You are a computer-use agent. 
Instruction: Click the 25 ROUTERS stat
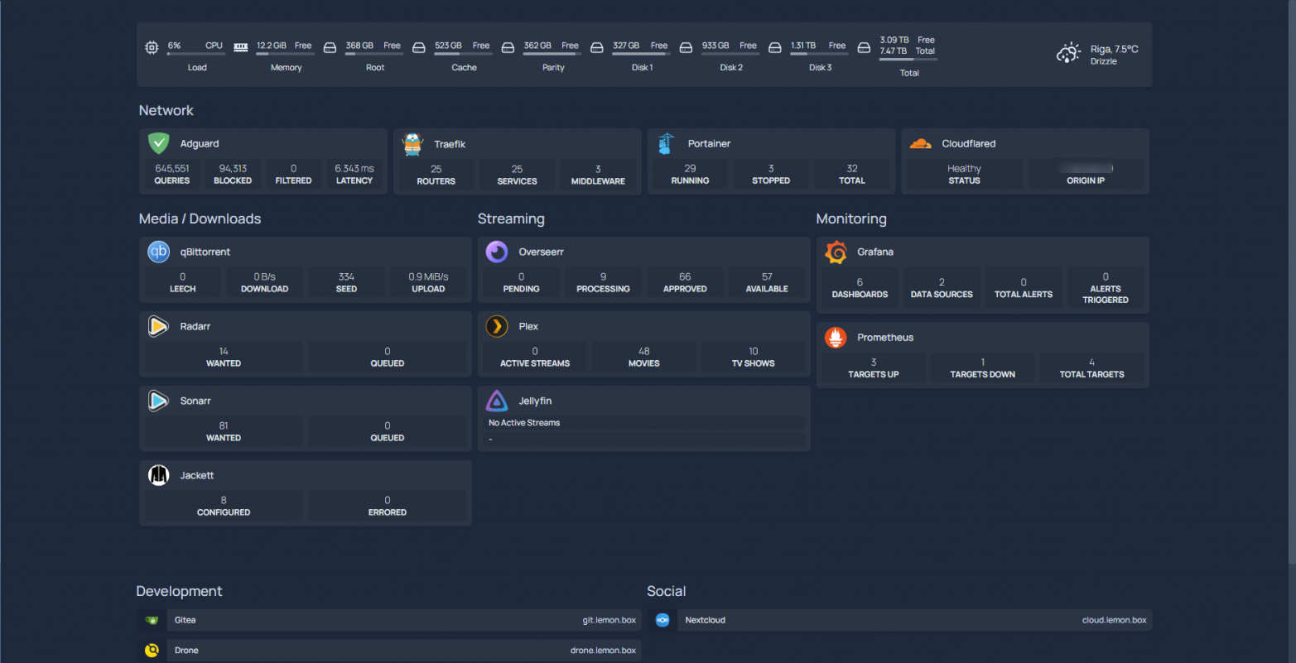[436, 175]
